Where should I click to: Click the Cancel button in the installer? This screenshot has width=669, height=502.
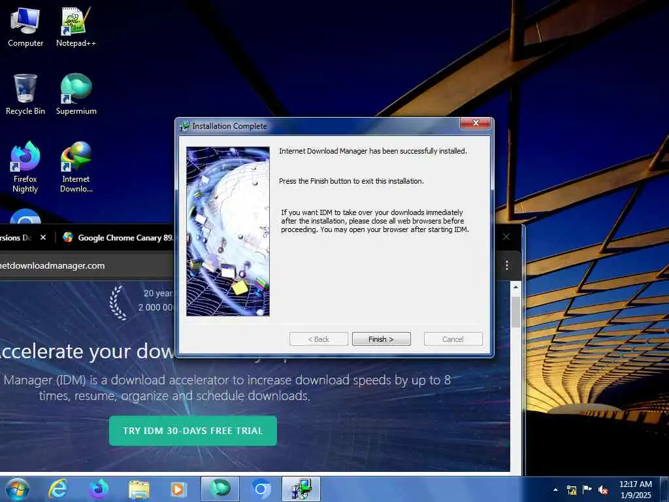point(453,339)
